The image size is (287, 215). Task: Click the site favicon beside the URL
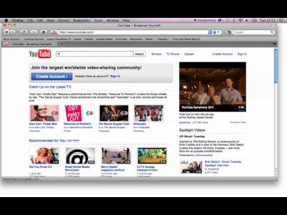tap(54, 32)
